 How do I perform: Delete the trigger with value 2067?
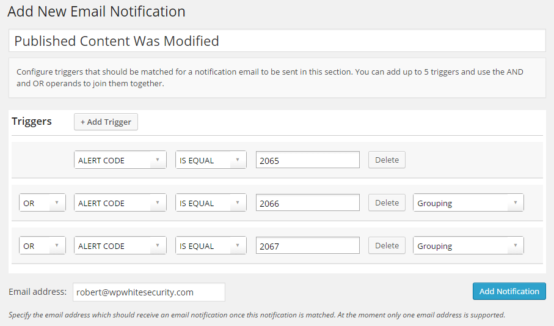tap(387, 246)
